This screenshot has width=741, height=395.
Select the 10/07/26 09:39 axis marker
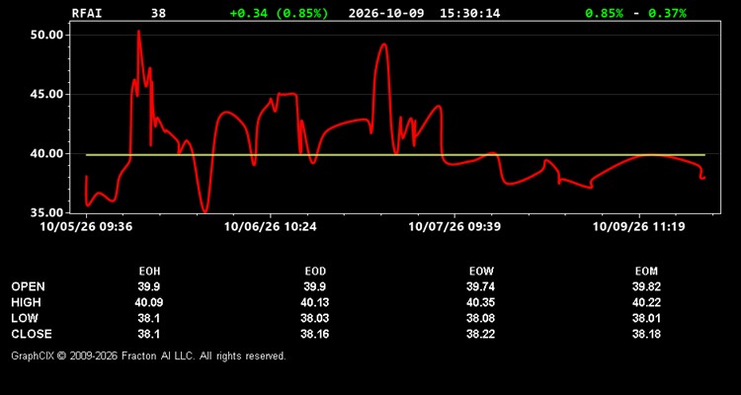tap(454, 227)
